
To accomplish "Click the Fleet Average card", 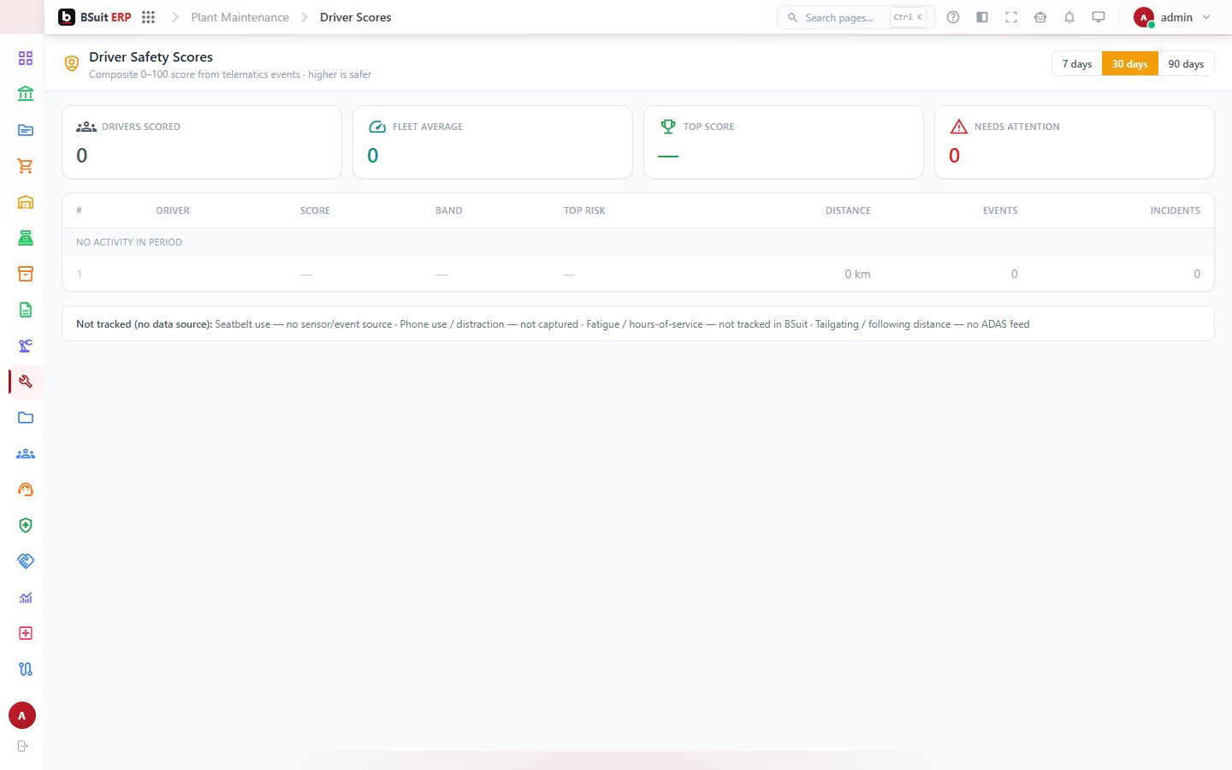I will tap(493, 142).
